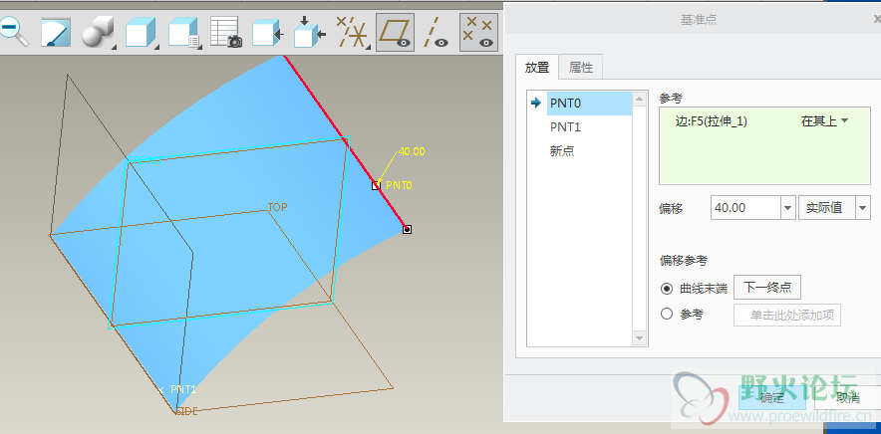Select PNT0 in the point list
The image size is (881, 434).
[x=589, y=104]
